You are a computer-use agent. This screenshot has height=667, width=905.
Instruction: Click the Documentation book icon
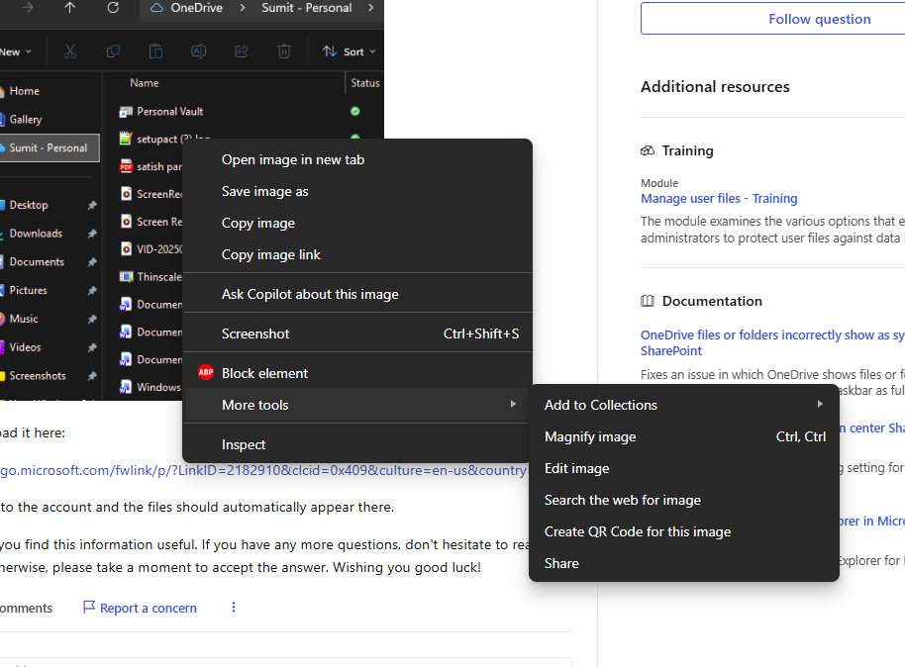click(648, 301)
